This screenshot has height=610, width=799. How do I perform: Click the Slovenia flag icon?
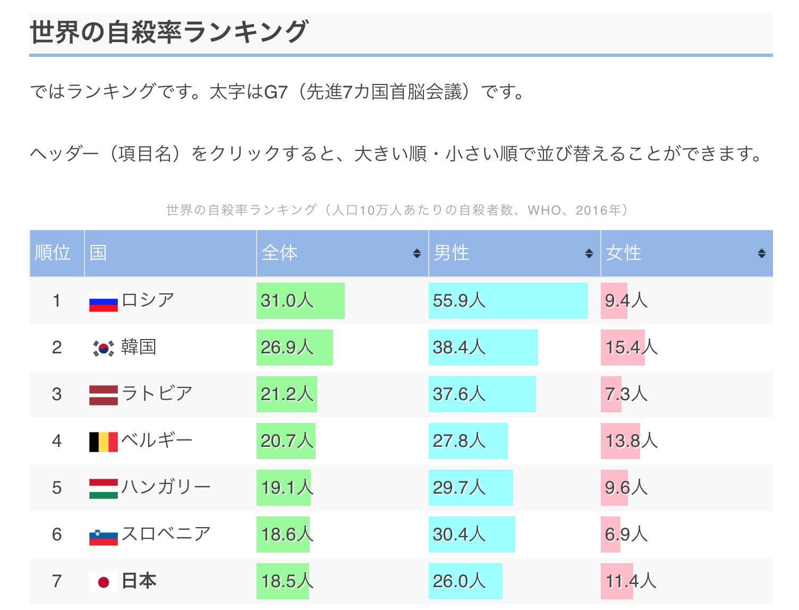click(x=103, y=536)
